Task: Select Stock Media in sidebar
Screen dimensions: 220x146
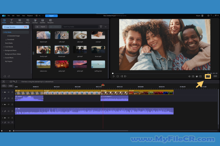Action: 9,43
